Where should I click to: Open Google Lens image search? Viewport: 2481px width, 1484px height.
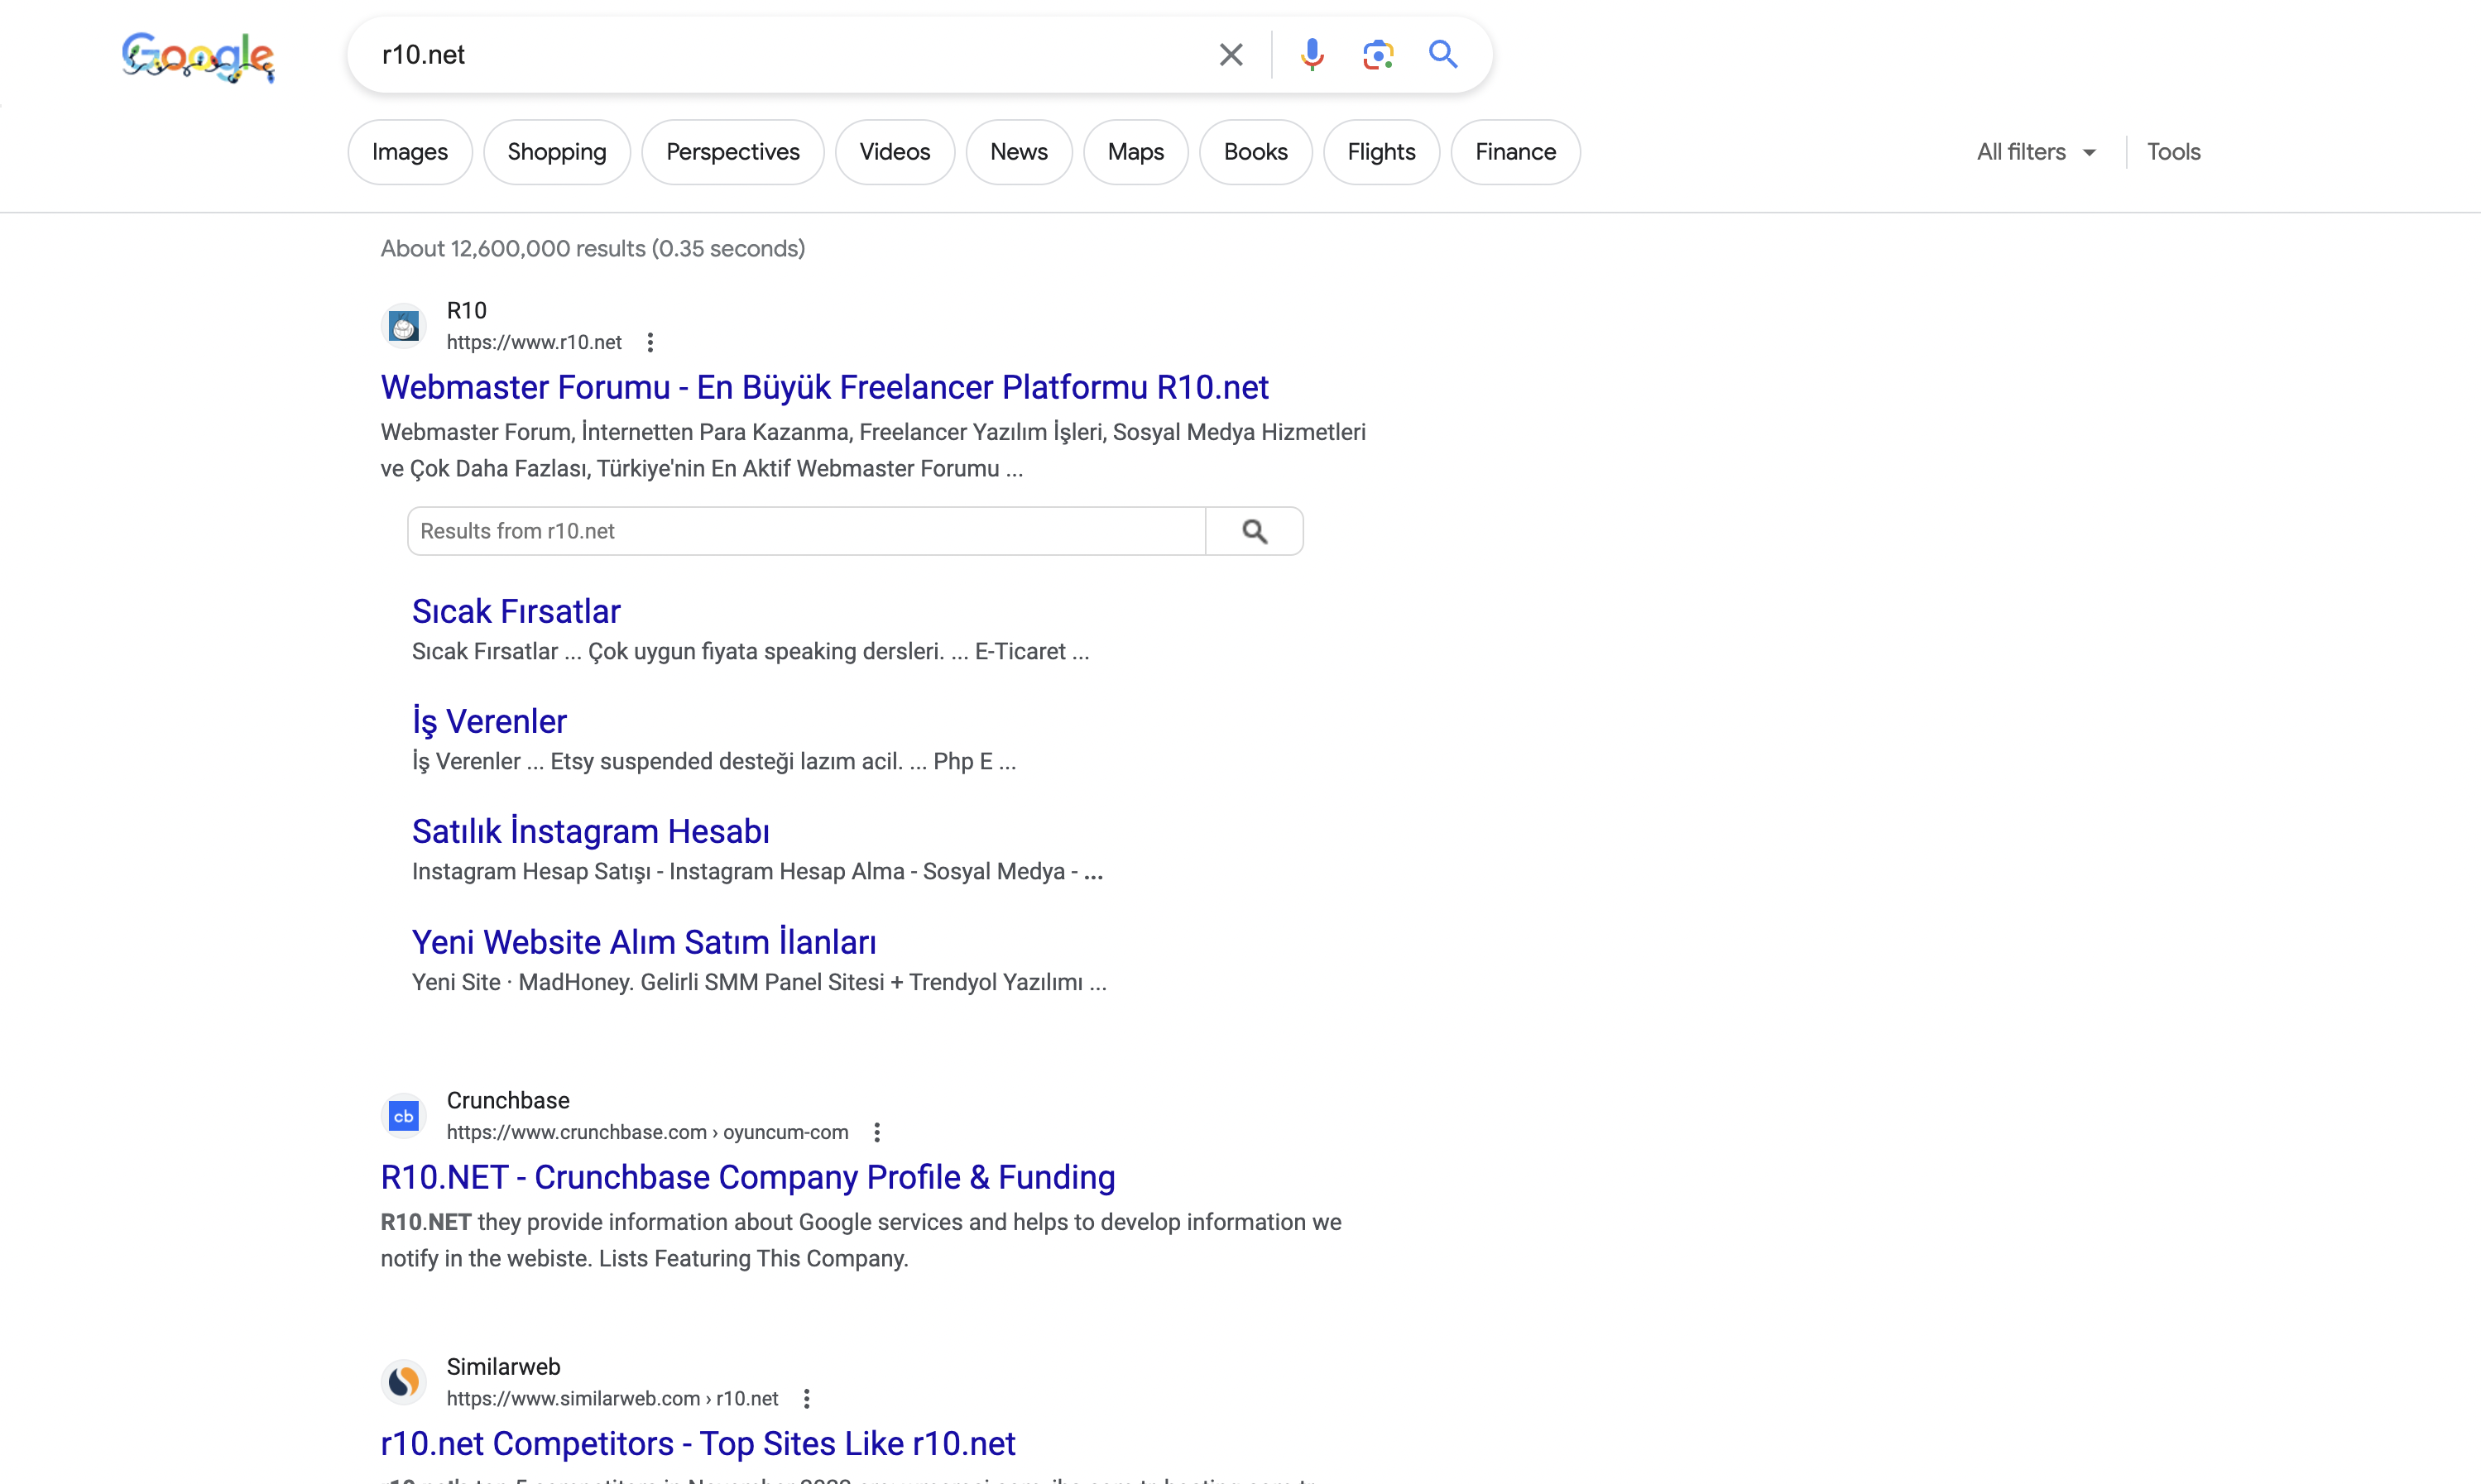tap(1378, 54)
